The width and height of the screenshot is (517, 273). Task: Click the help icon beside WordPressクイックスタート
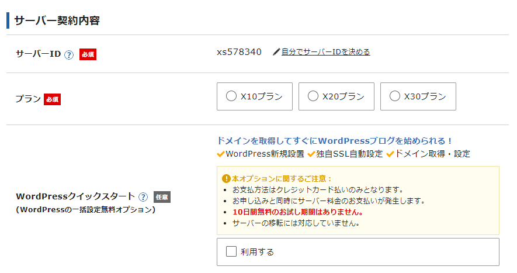point(143,197)
